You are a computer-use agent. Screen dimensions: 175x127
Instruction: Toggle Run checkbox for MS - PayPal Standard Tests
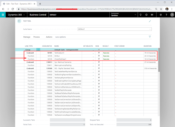[99, 68]
